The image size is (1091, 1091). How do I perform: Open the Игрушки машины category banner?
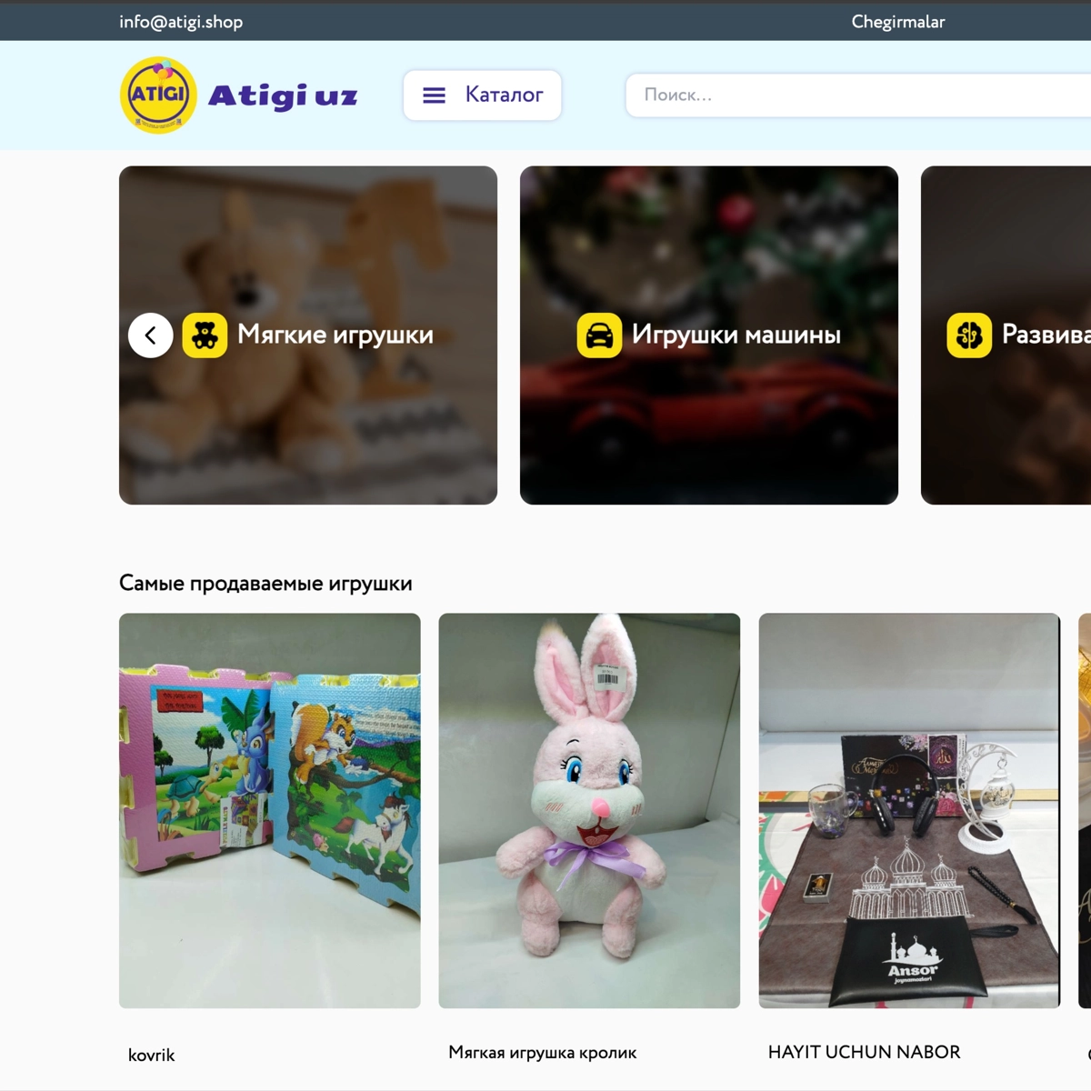[709, 335]
